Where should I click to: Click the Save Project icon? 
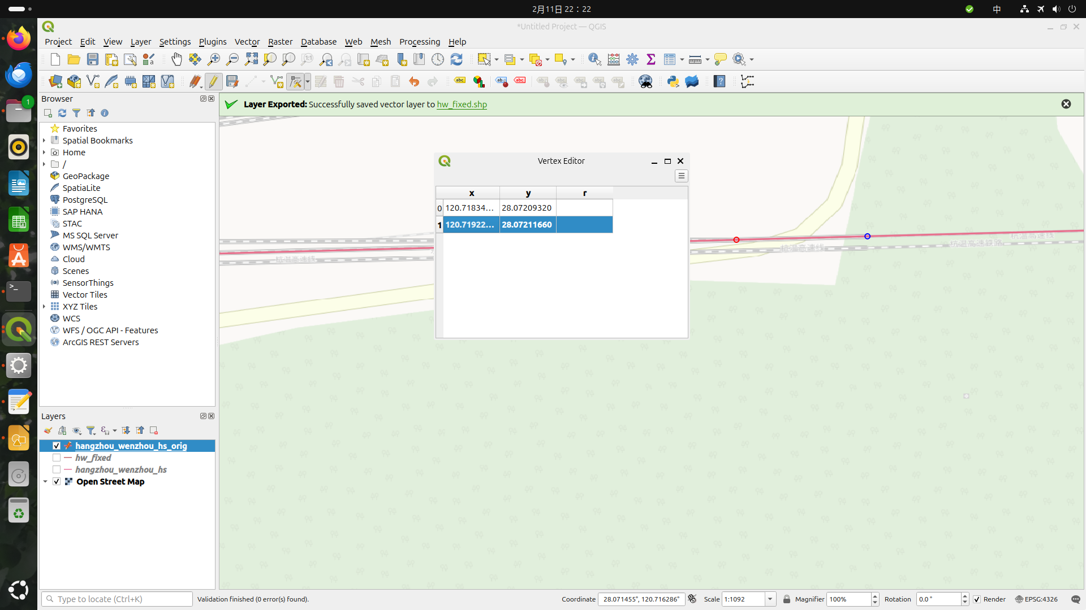pyautogui.click(x=93, y=59)
